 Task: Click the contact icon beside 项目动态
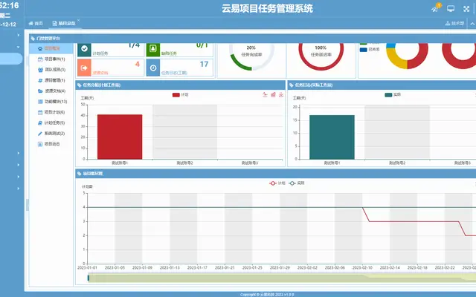pyautogui.click(x=40, y=144)
